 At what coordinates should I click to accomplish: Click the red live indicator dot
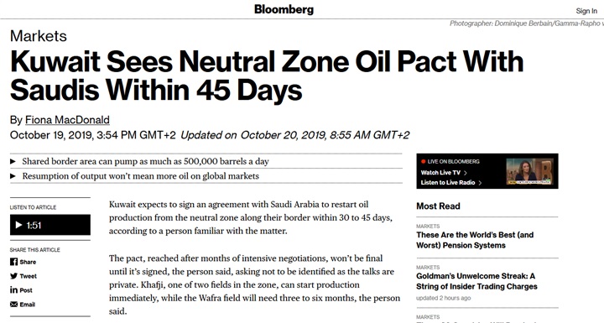pos(424,161)
